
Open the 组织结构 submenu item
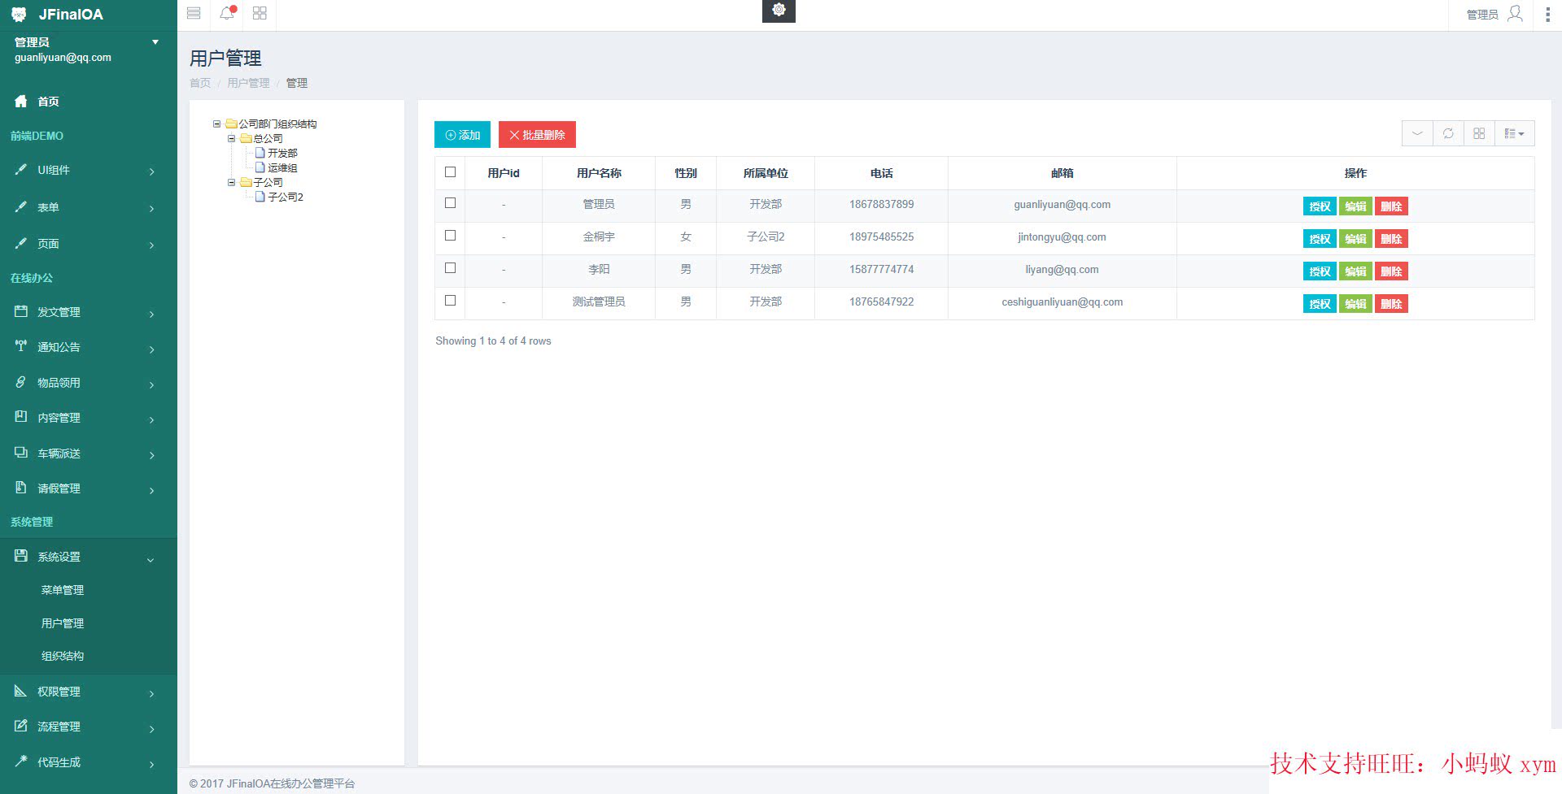click(x=63, y=656)
